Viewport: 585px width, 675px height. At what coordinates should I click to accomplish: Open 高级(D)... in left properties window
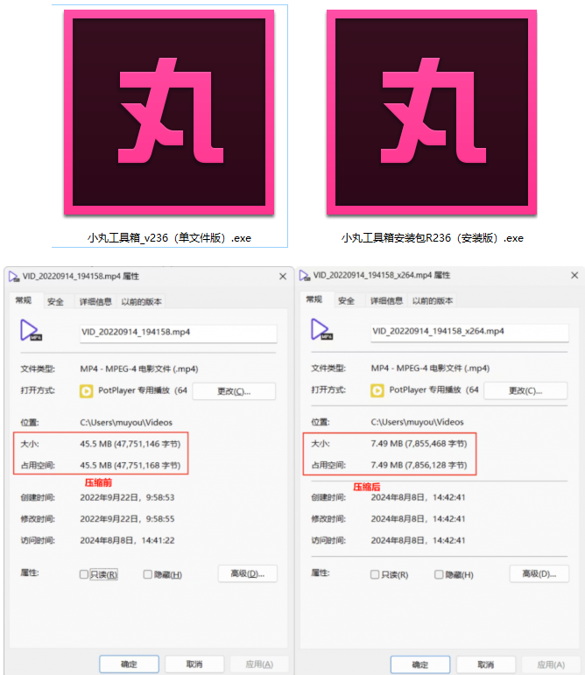[248, 573]
